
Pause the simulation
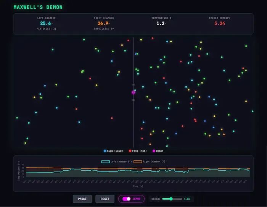[x=82, y=199]
